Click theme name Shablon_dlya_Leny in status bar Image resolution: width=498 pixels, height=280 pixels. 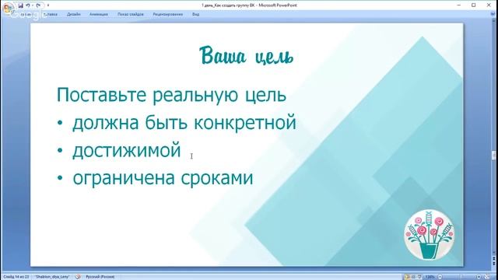[x=52, y=277]
